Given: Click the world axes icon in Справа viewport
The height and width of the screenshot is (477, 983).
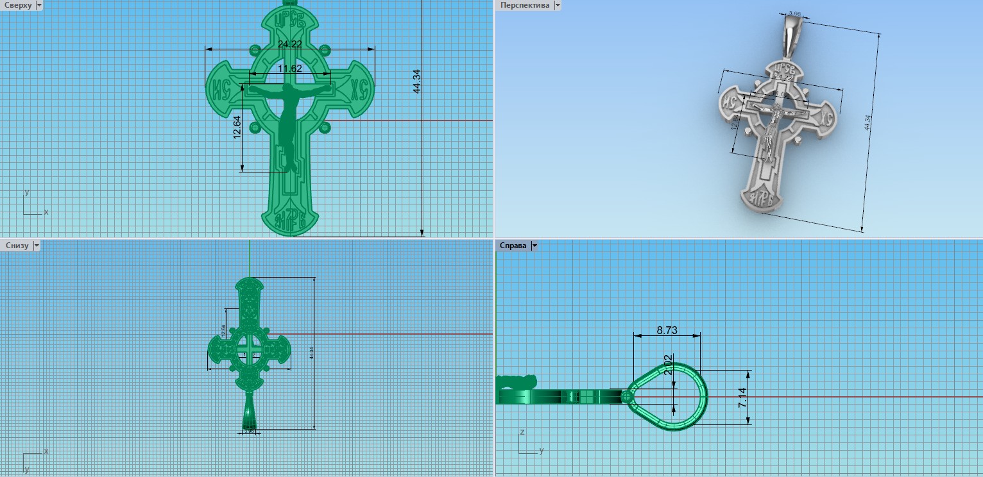Looking at the screenshot, I should pos(529,444).
